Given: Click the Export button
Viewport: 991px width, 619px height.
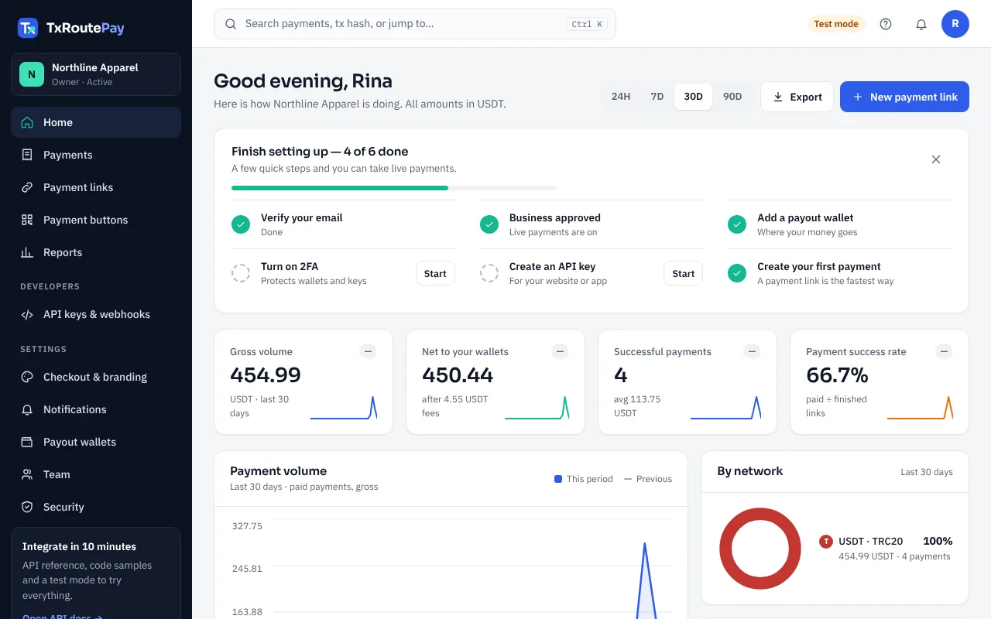Looking at the screenshot, I should (797, 97).
